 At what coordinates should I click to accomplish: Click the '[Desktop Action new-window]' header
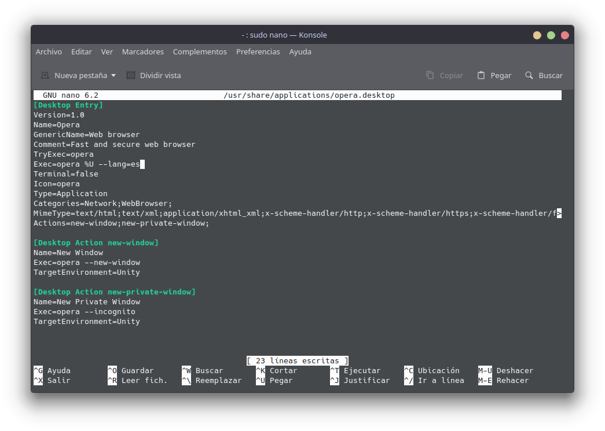[96, 243]
